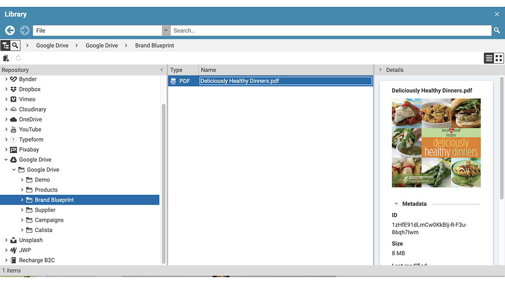
Task: Select Brand Blueprint in breadcrumb
Action: point(155,45)
